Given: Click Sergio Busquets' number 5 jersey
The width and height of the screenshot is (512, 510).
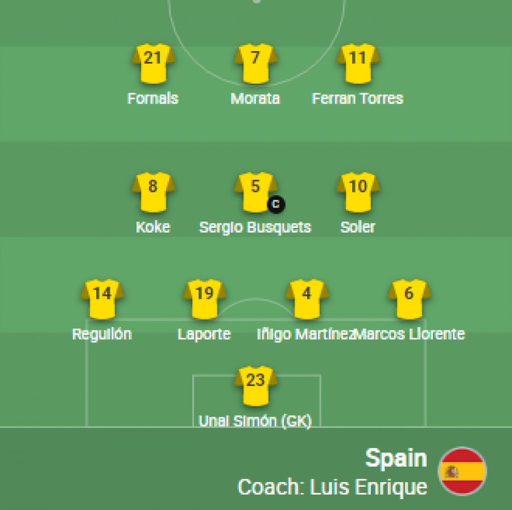Looking at the screenshot, I should (256, 192).
